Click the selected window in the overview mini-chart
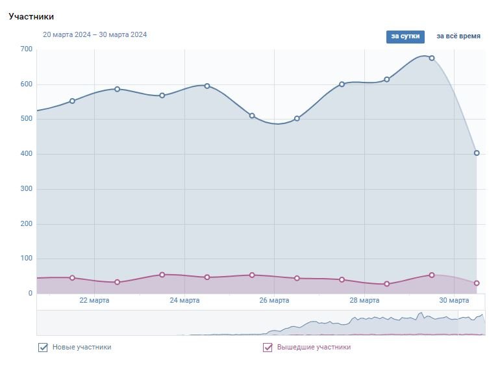 pos(471,323)
